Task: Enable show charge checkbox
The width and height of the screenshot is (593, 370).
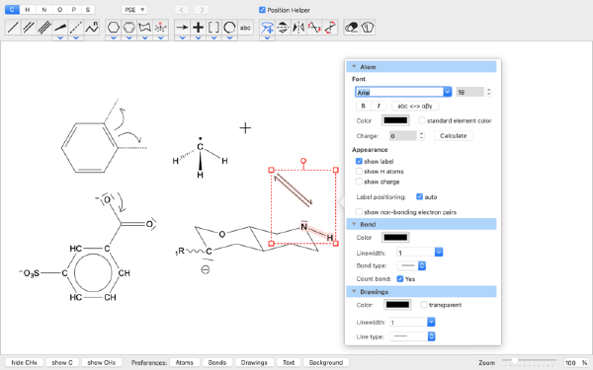Action: [x=359, y=182]
